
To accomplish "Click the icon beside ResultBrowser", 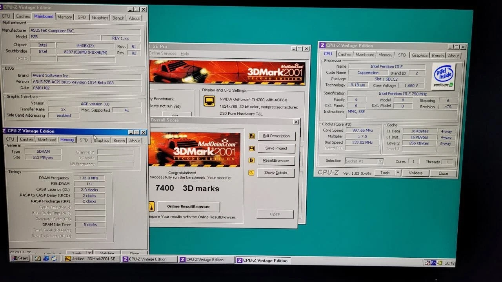I will (251, 161).
